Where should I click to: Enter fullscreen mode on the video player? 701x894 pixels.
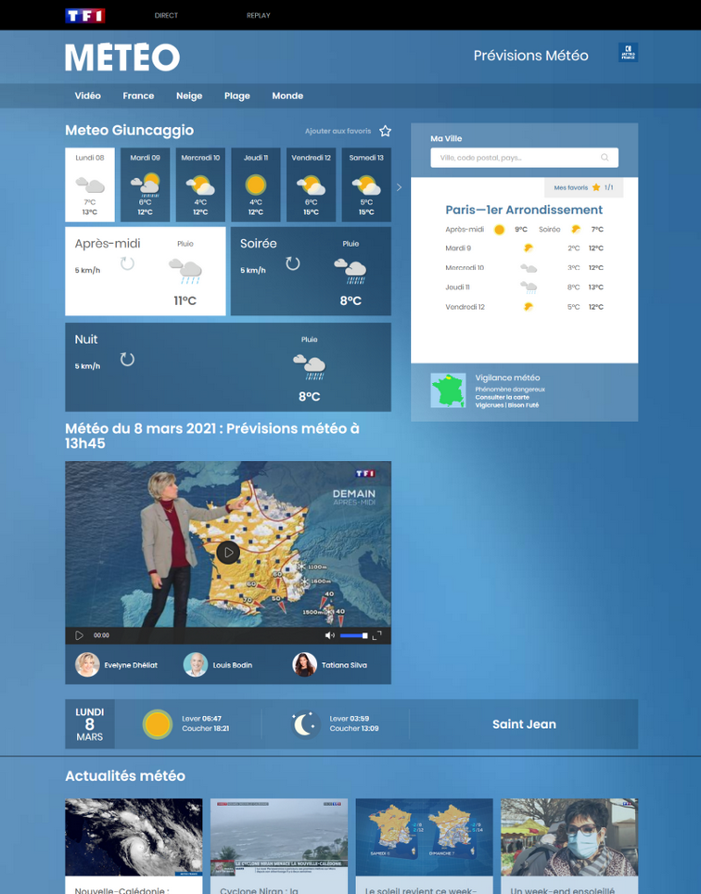pos(376,635)
